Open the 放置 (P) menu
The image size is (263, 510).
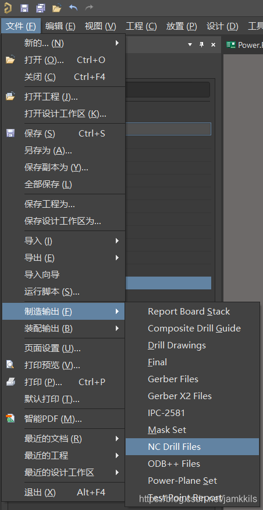182,26
